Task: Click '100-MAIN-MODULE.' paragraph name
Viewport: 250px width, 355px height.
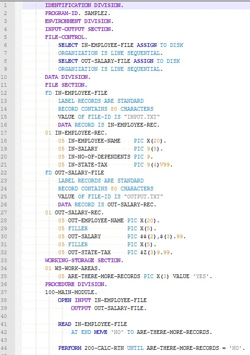Action: coord(71,292)
